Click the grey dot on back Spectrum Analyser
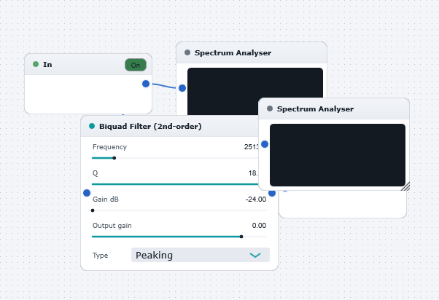 [x=187, y=52]
